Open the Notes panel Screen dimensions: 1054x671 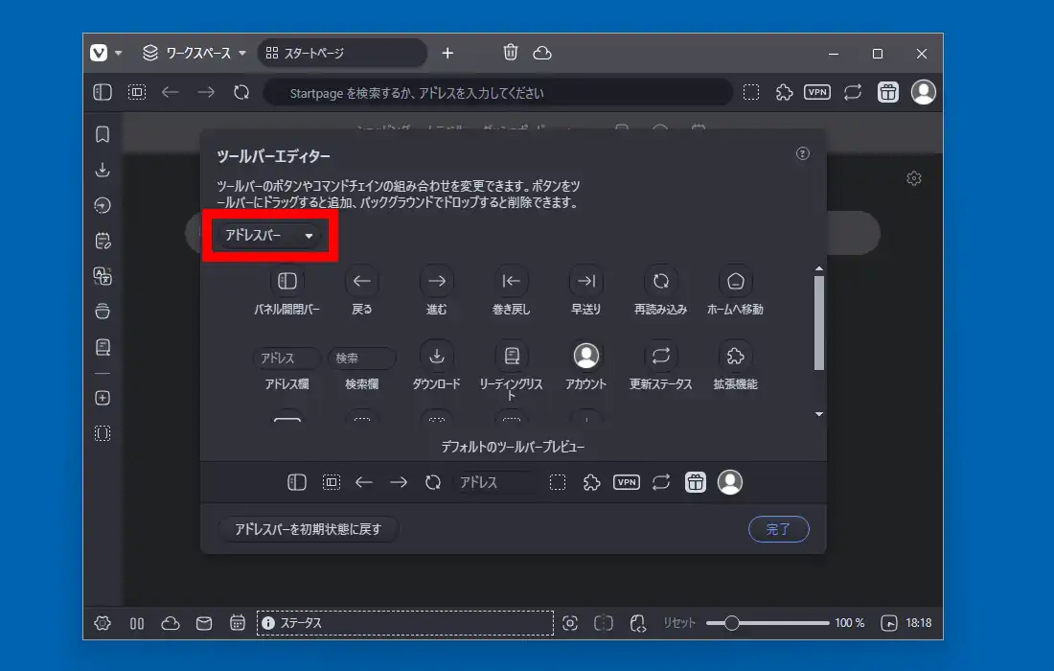click(x=103, y=241)
